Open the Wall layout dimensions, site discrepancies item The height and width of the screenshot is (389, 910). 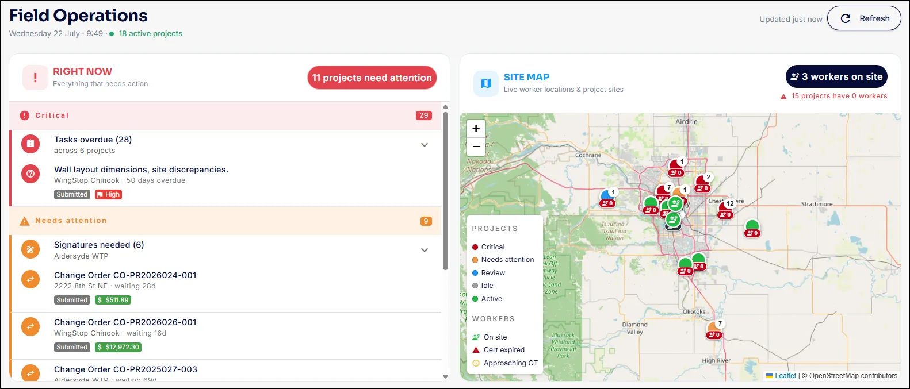pos(141,170)
